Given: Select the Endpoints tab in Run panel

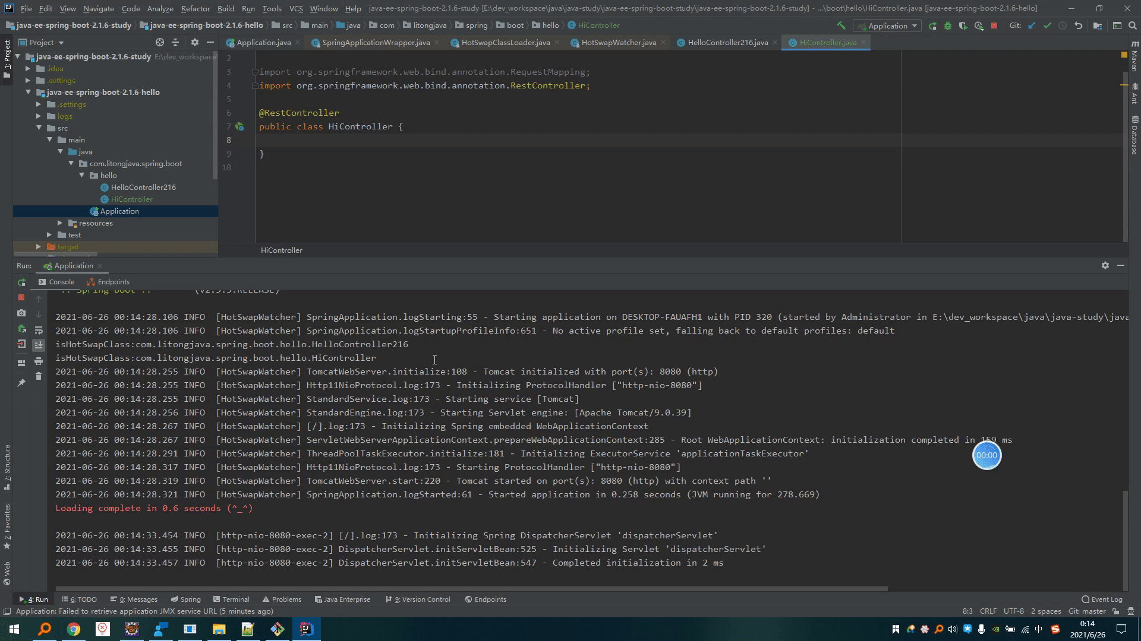Looking at the screenshot, I should (113, 282).
